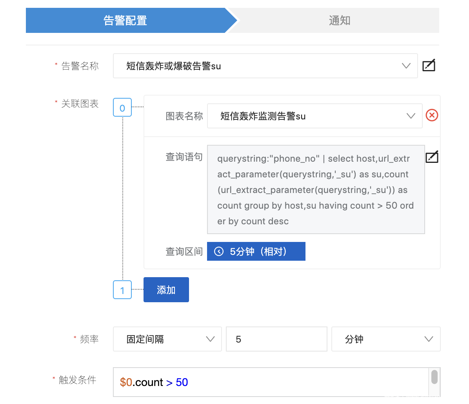This screenshot has width=469, height=404.
Task: Select chart index box 0
Action: 122,108
